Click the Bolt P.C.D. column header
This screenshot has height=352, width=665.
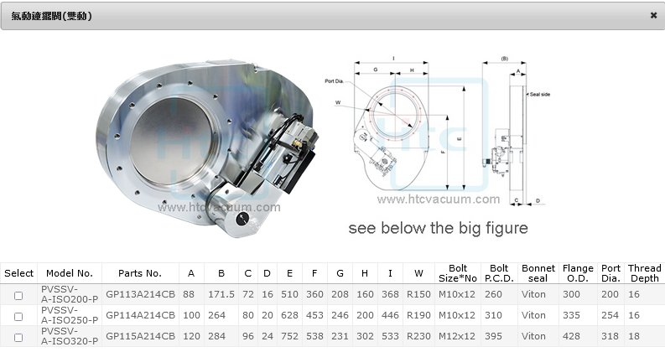pos(499,273)
